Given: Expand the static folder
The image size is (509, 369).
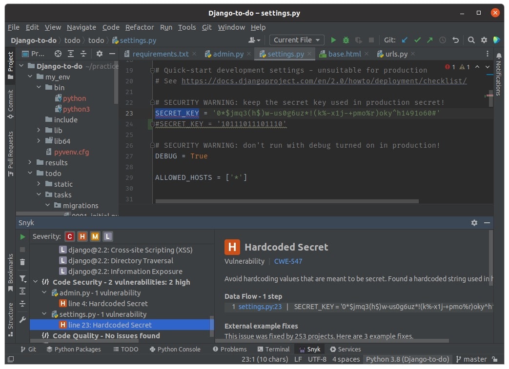Looking at the screenshot, I should (x=39, y=184).
